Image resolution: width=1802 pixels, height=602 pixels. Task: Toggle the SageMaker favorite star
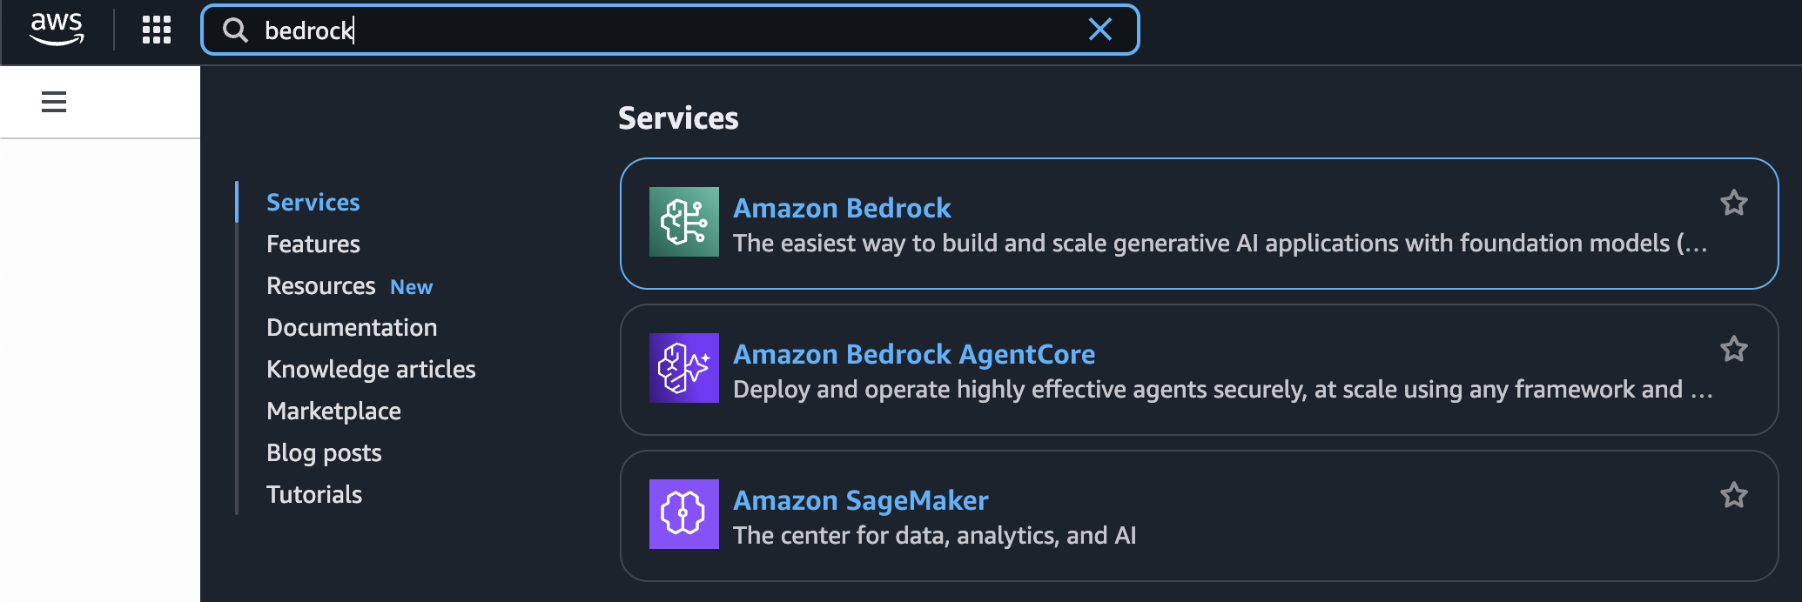click(1734, 493)
